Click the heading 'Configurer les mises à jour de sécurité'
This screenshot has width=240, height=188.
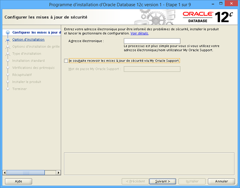[x=46, y=17]
